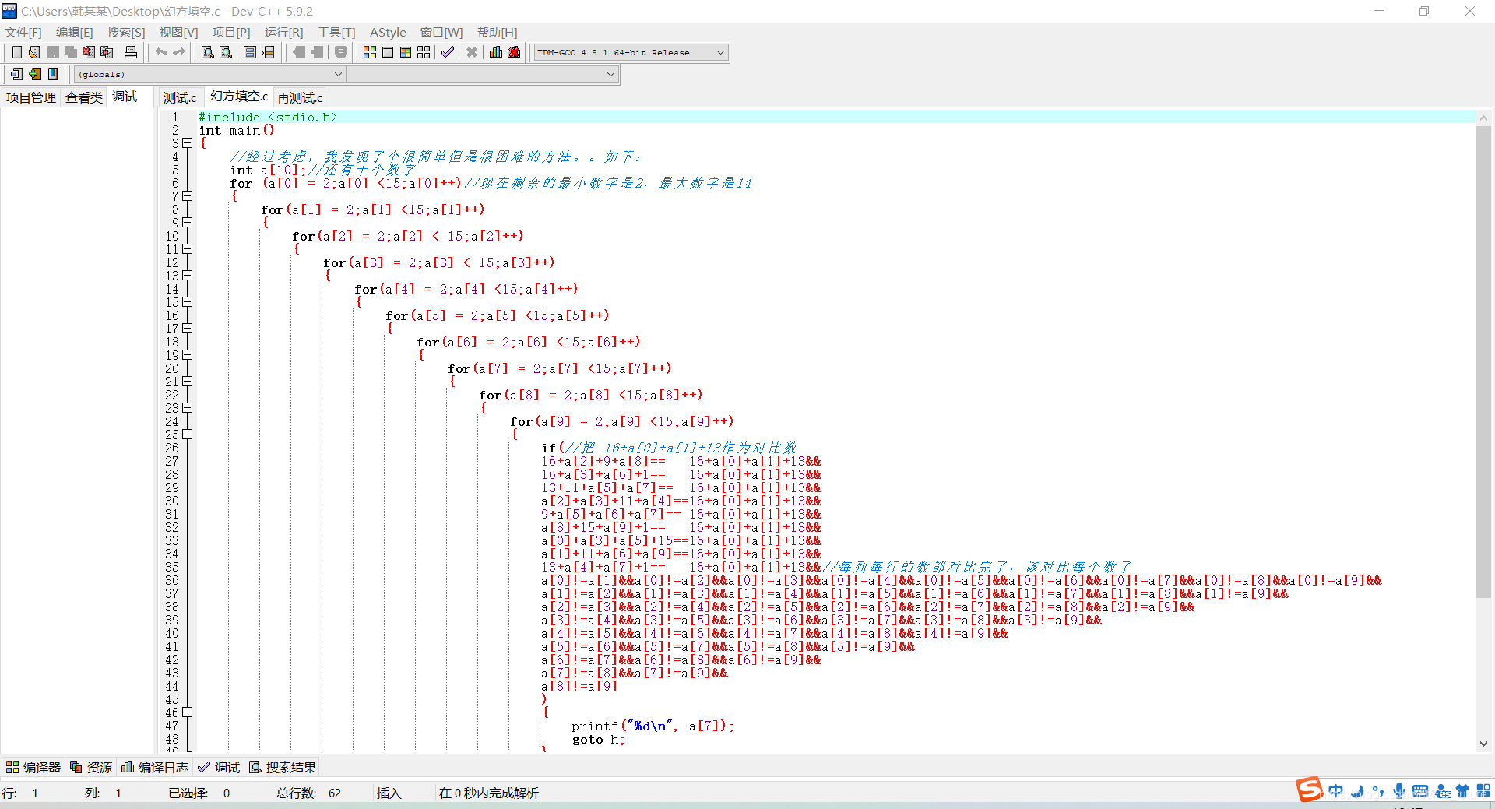Viewport: 1495px width, 809px height.
Task: Collapse code fold at line 25
Action: coord(188,434)
